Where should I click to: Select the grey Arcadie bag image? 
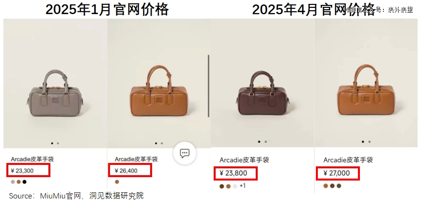click(55, 93)
